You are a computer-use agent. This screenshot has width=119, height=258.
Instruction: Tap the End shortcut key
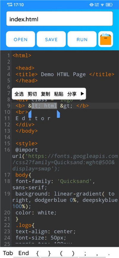pyautogui.click(x=24, y=253)
